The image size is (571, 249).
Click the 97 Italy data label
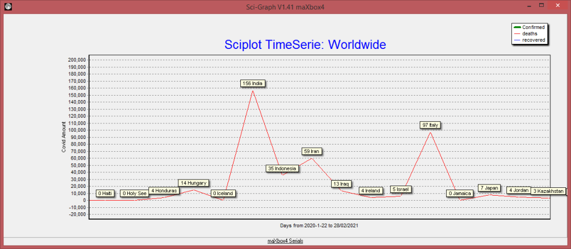click(x=430, y=126)
